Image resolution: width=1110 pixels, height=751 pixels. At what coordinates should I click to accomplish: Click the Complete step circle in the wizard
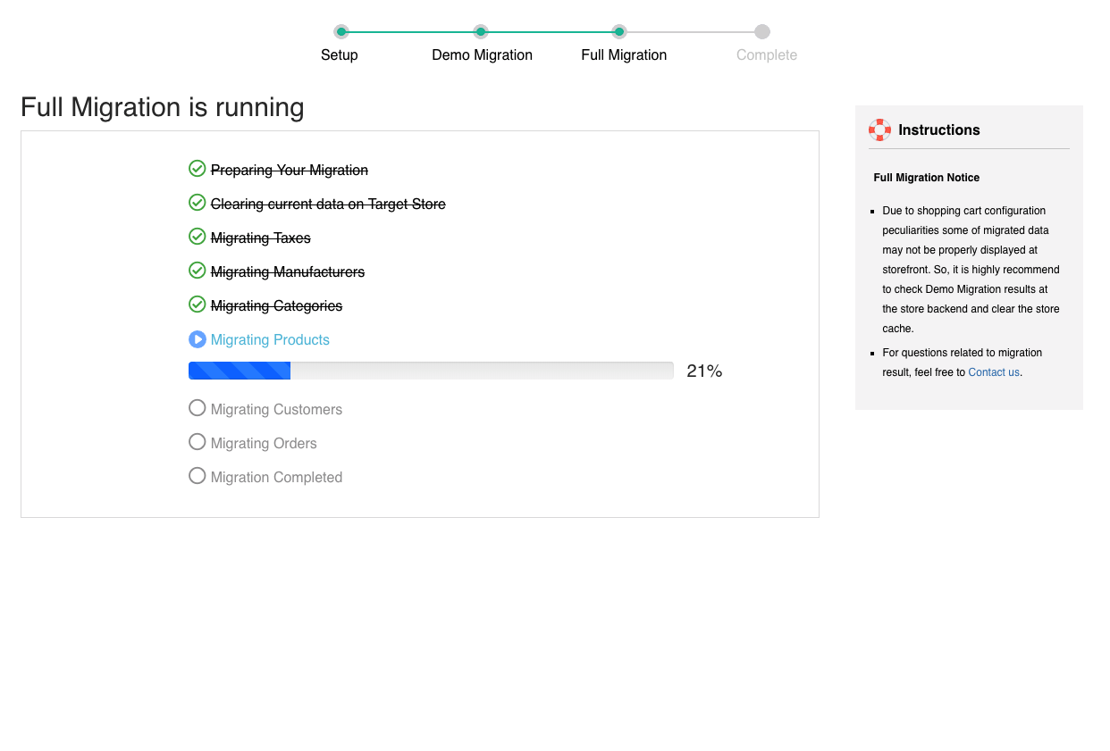(x=761, y=32)
